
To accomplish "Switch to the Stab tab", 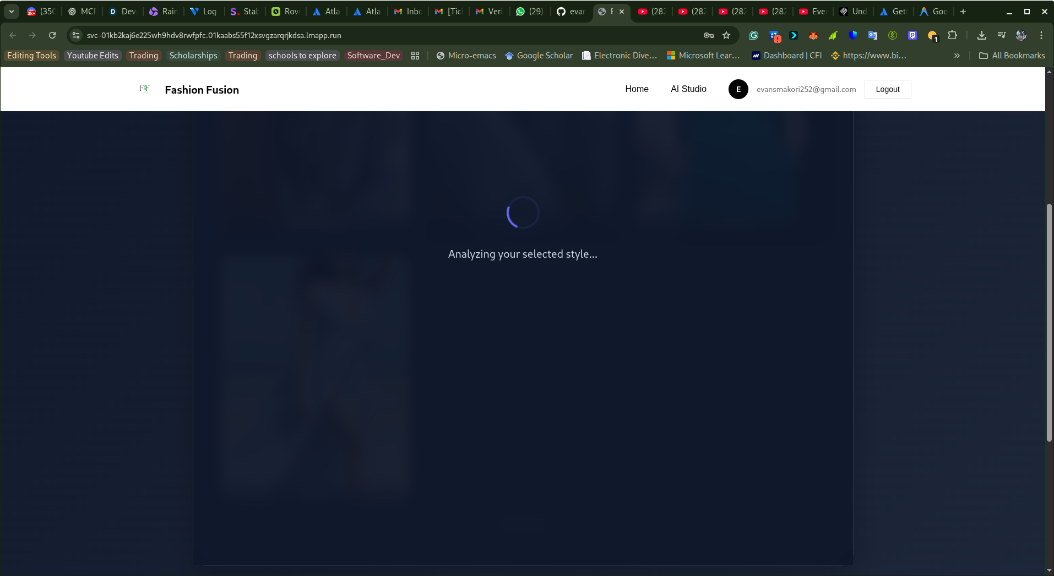I will 245,12.
